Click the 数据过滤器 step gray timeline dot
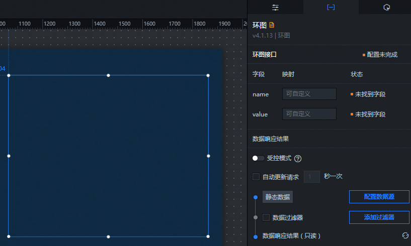The width and height of the screenshot is (411, 246). [x=256, y=217]
